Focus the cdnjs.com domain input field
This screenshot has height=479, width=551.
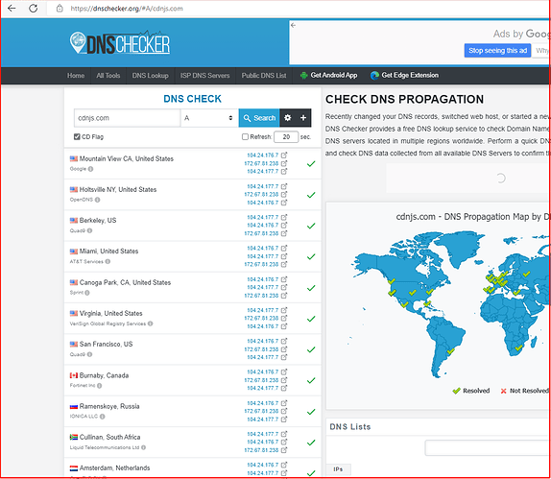(127, 118)
